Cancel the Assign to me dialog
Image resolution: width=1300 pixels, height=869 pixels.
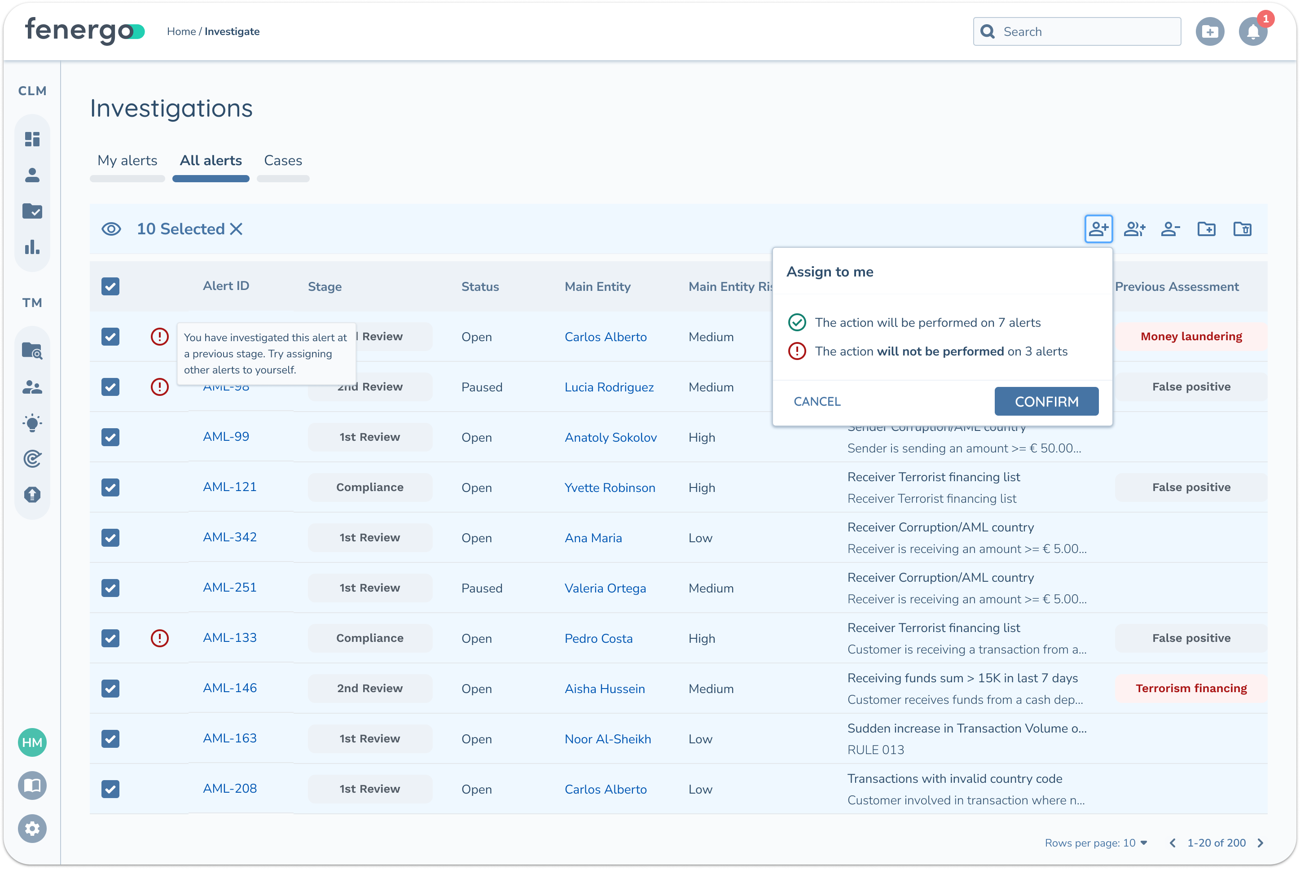817,401
